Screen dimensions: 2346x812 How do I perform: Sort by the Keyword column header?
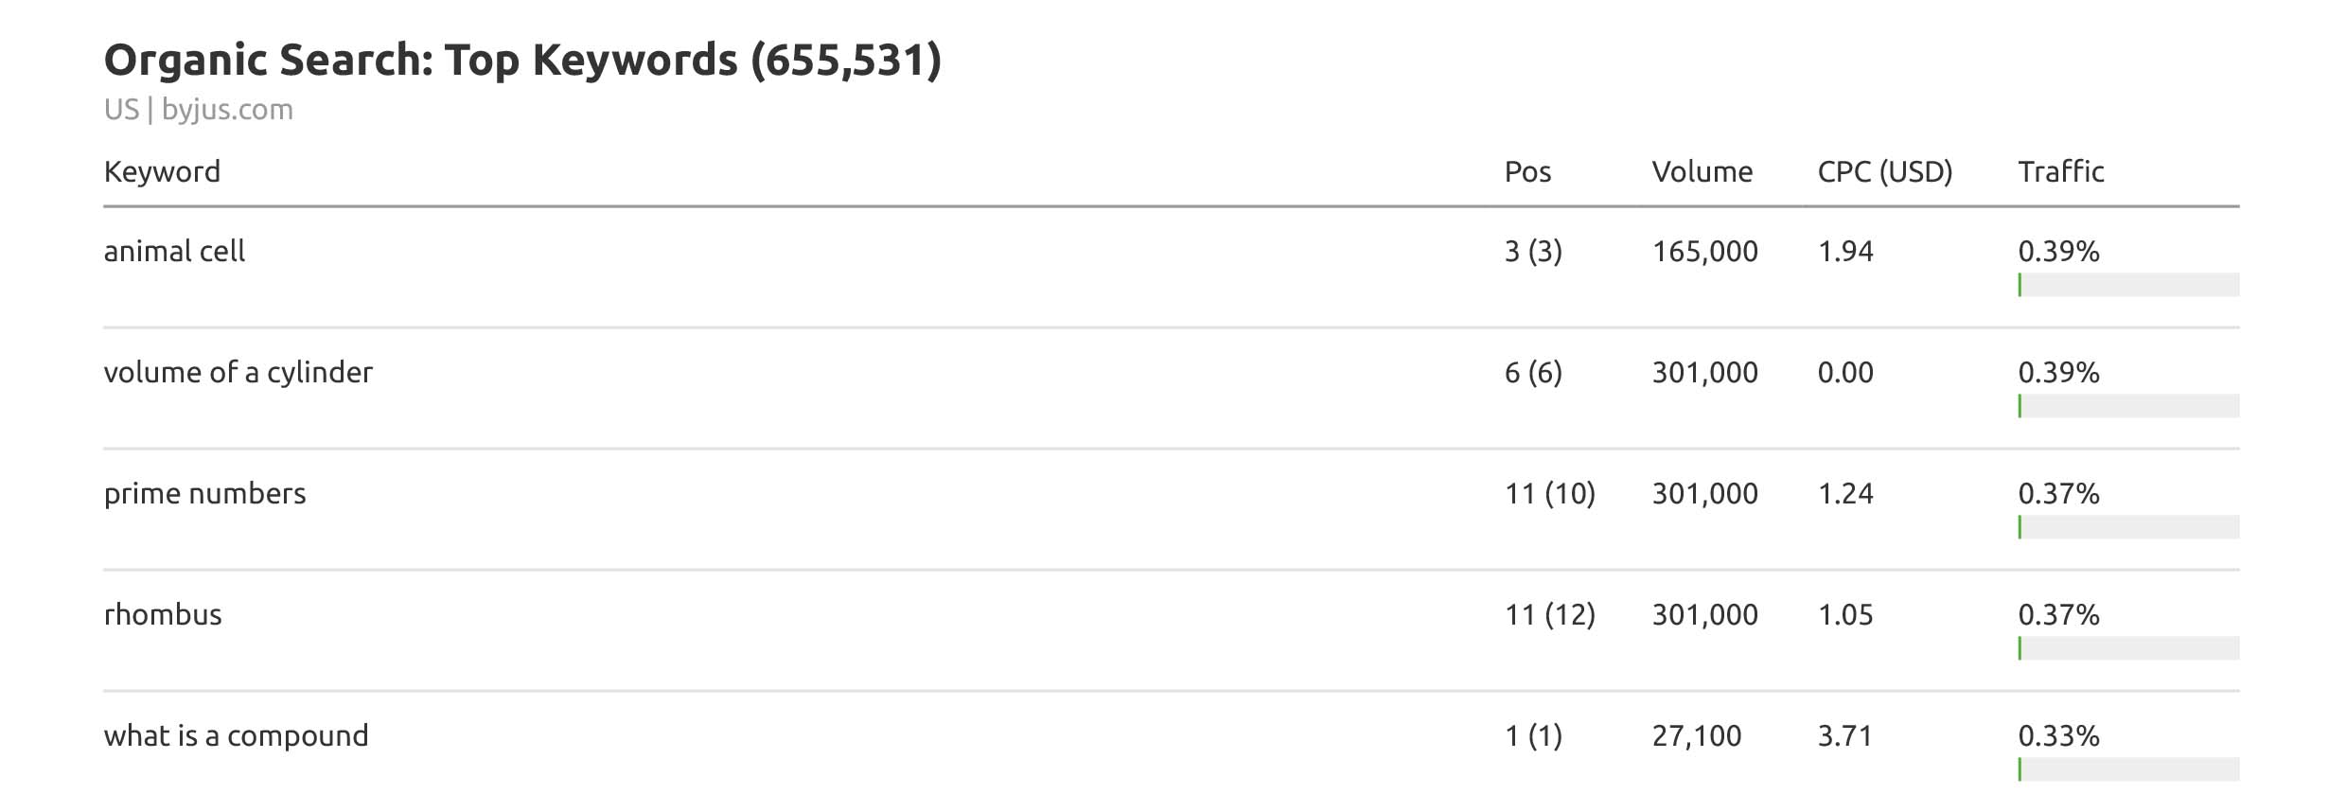coord(162,171)
